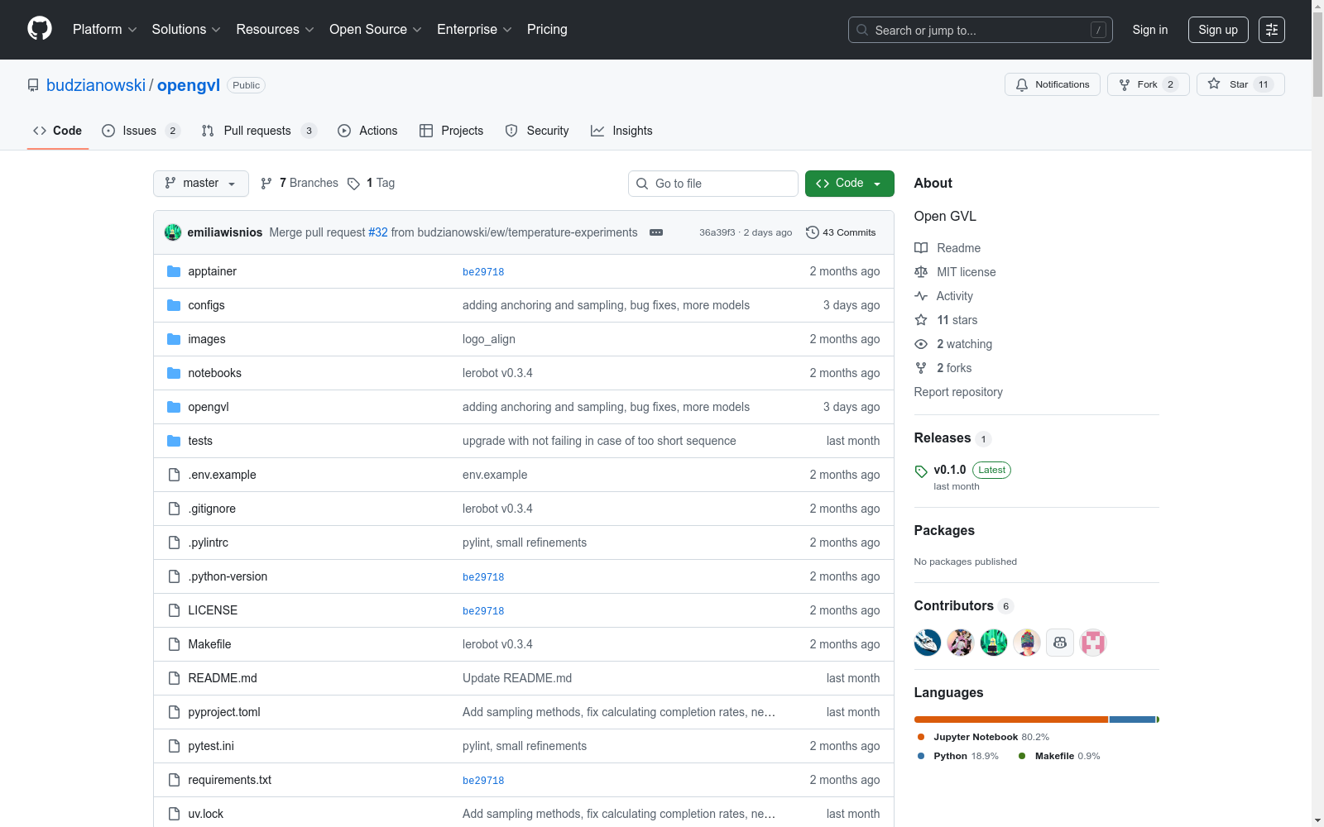Open the green Code dropdown button
The image size is (1324, 827).
coord(849,184)
